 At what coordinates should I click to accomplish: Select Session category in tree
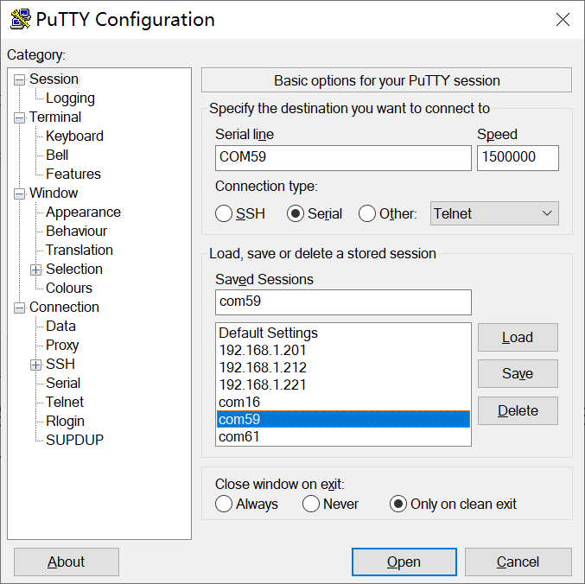(x=54, y=79)
